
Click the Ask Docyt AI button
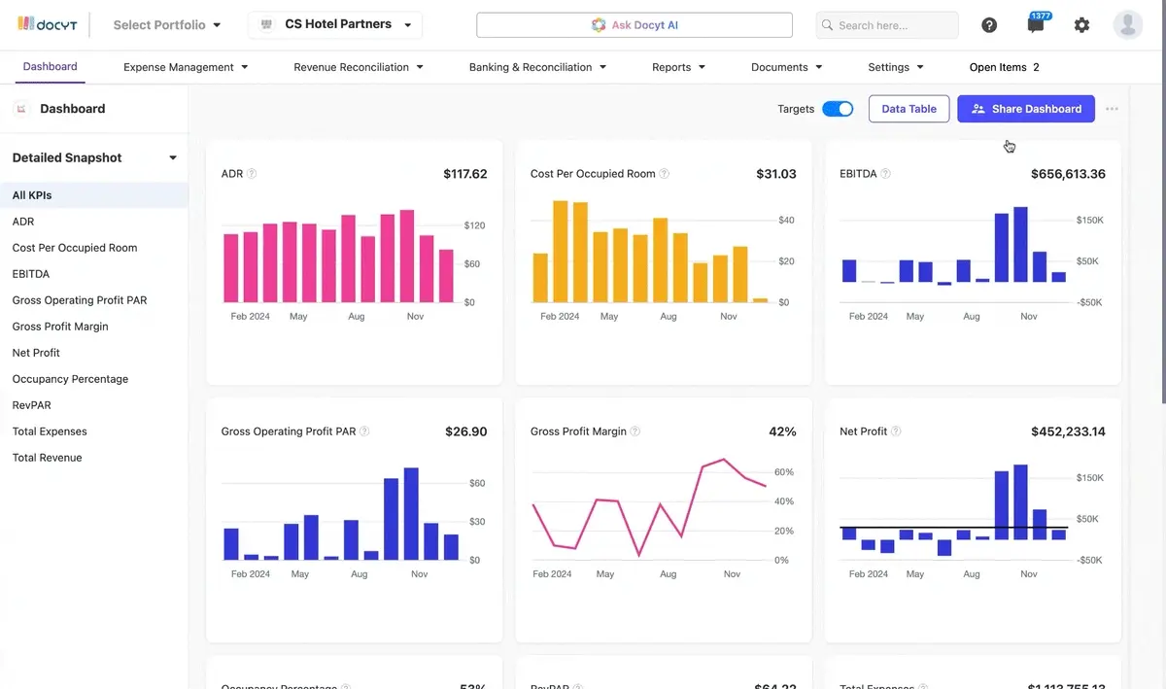(634, 25)
